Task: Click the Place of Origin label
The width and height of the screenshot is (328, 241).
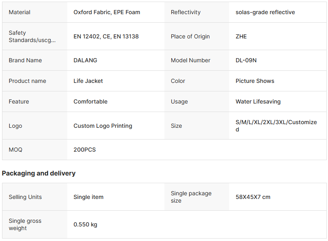Action: (190, 36)
